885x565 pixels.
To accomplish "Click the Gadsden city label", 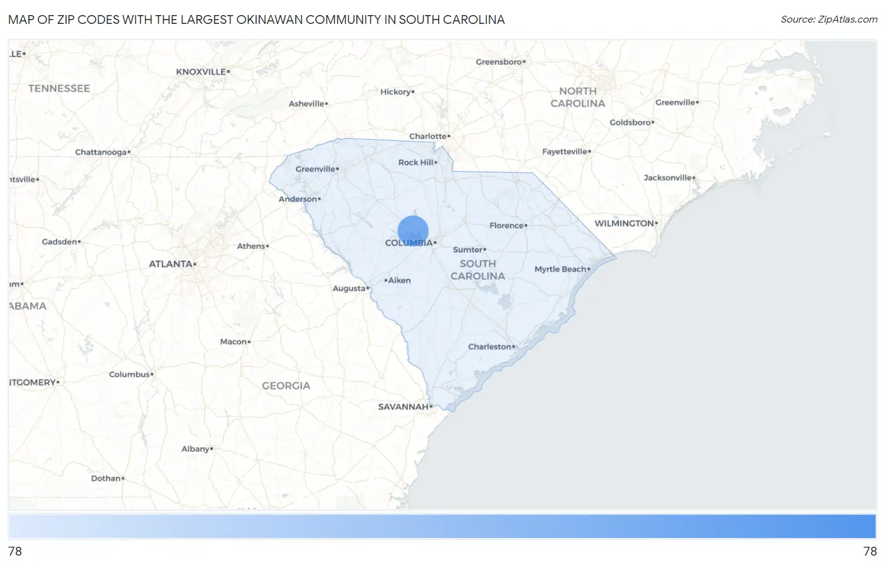I will point(59,242).
